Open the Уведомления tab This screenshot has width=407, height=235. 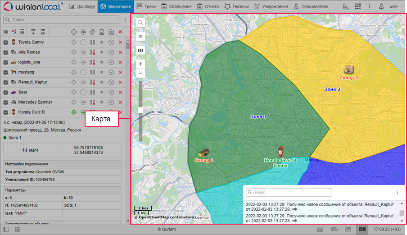click(271, 6)
